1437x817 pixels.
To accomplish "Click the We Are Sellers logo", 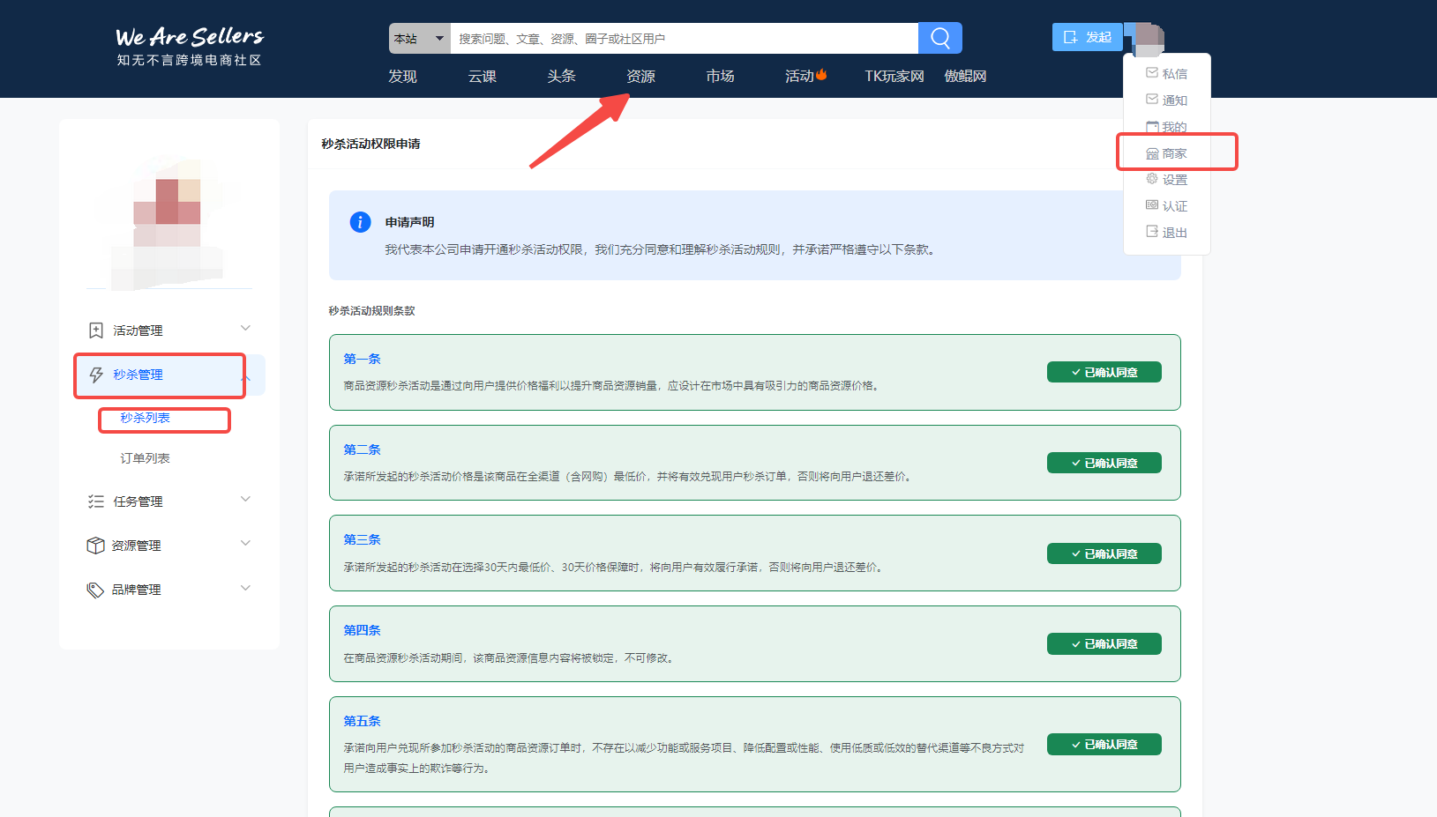I will pyautogui.click(x=190, y=46).
